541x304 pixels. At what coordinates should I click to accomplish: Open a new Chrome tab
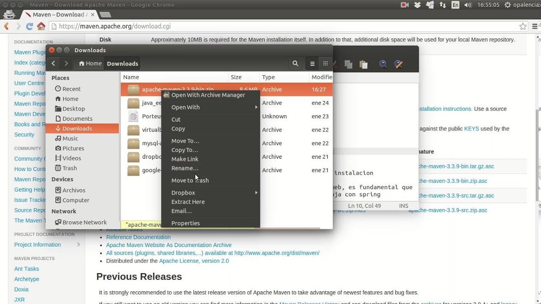pos(105,15)
